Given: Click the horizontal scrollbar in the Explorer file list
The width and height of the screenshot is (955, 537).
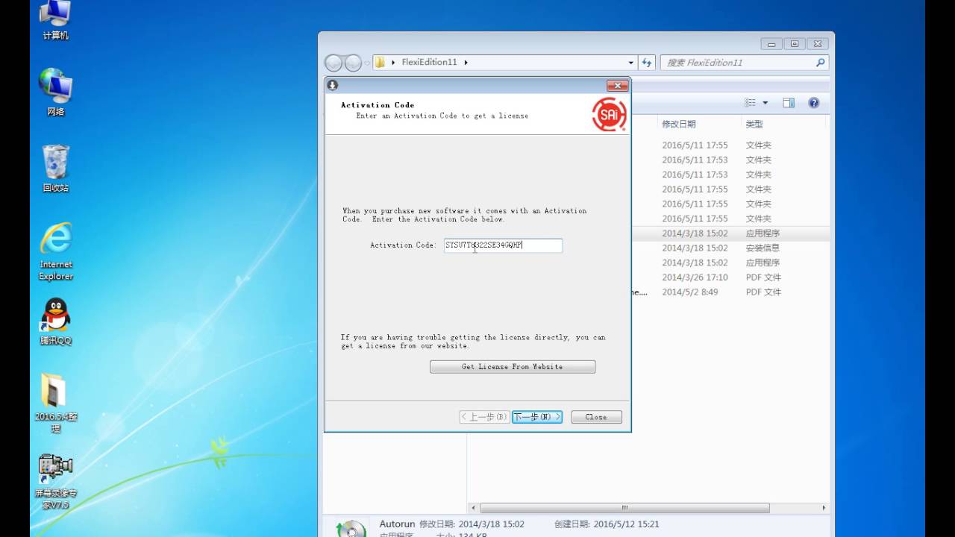Looking at the screenshot, I should 624,508.
